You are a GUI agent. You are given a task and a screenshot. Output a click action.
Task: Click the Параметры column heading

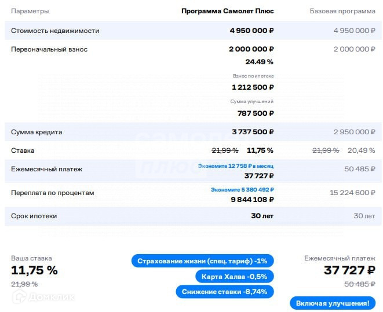coord(30,11)
